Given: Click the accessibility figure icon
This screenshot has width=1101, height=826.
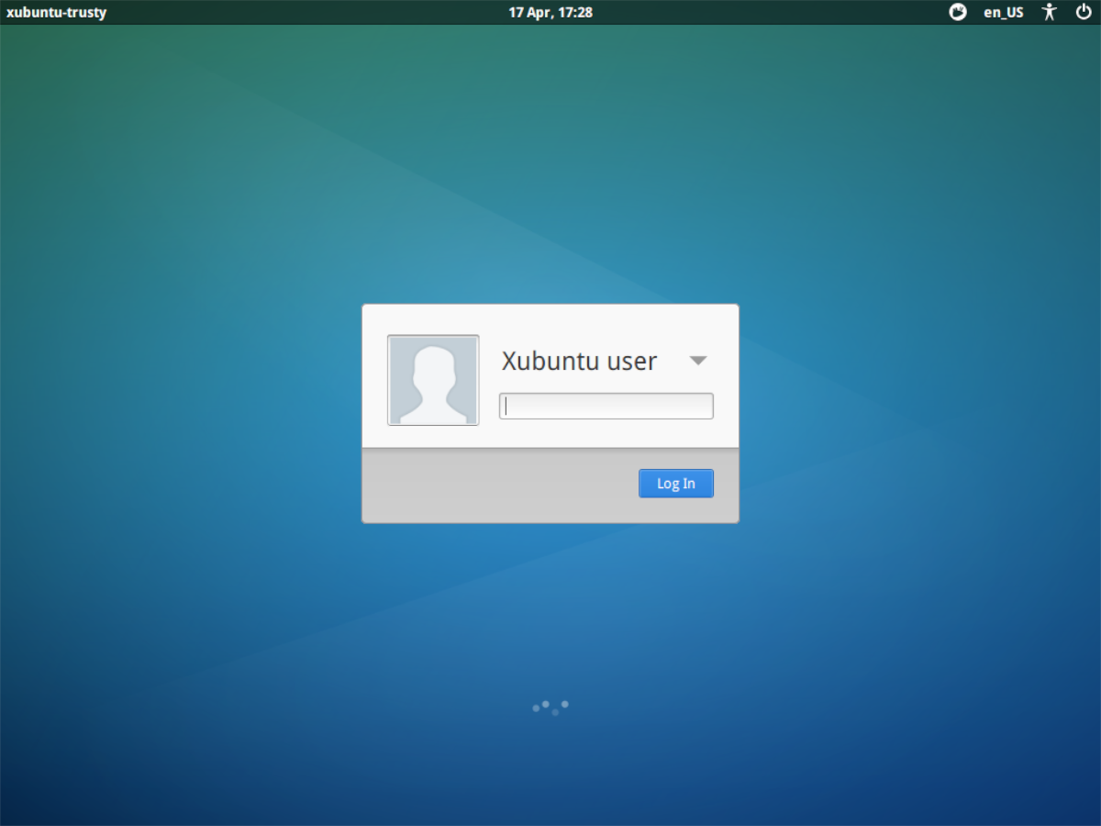Looking at the screenshot, I should 1050,13.
